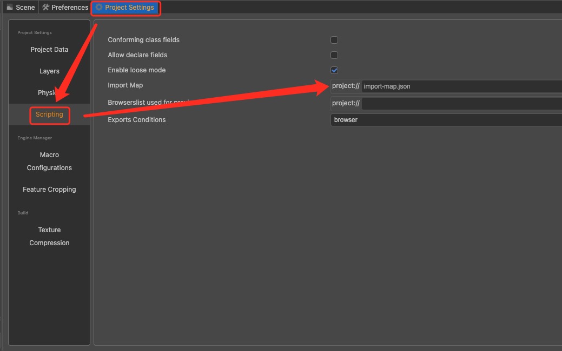The image size is (562, 351).
Task: Click the Exports Conditions label
Action: (x=136, y=120)
